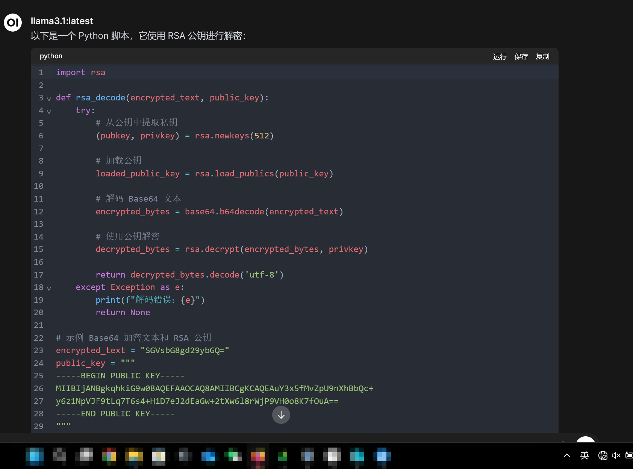Viewport: 633px width, 469px height.
Task: Click the llama3.1:latest model name
Action: [62, 21]
